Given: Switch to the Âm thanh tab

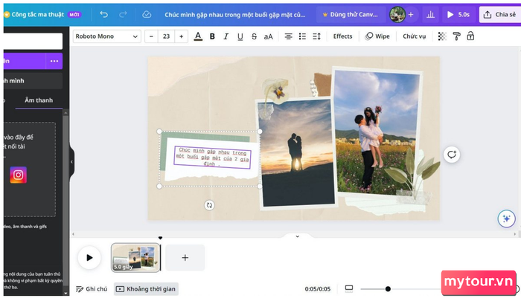Looking at the screenshot, I should 39,100.
